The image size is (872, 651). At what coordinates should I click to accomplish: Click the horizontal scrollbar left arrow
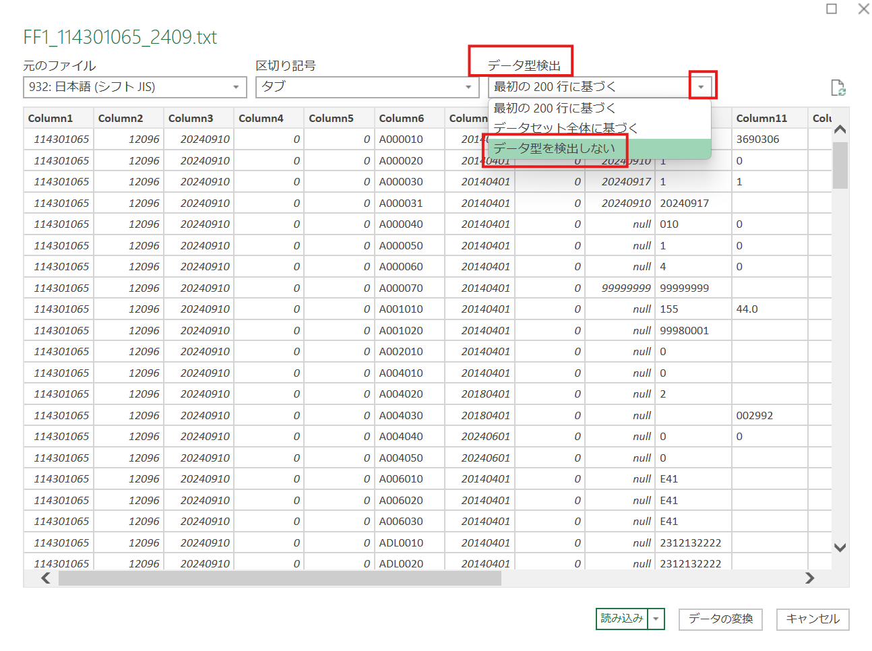point(46,578)
